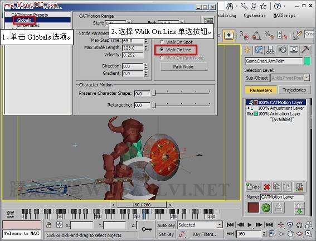The width and height of the screenshot is (316, 241).
Task: Open the MAXScript menu
Action: pyautogui.click(x=284, y=16)
